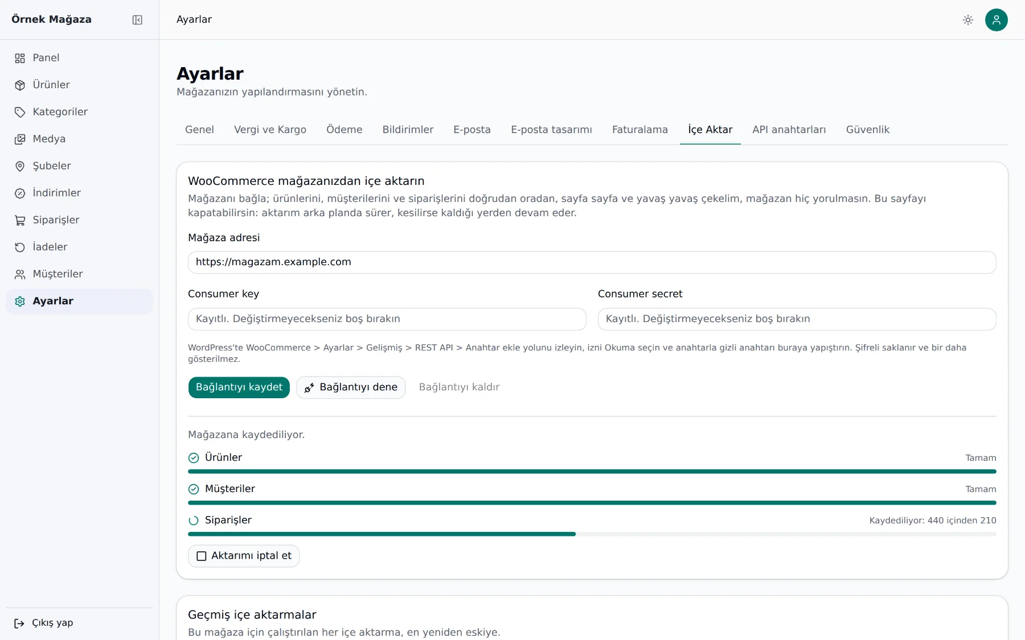Click the 'Geçmiş içe aktarmalar' heading
Screen dimensions: 1025x640
[252, 615]
